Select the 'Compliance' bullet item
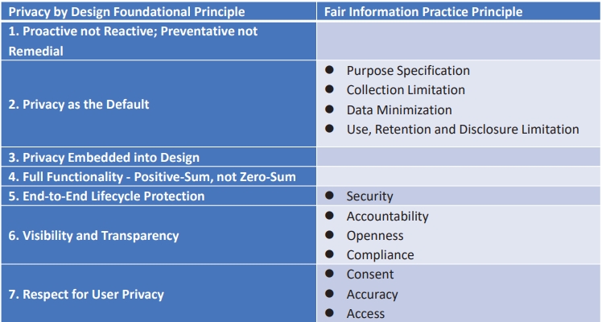This screenshot has height=322, width=602. pyautogui.click(x=380, y=255)
